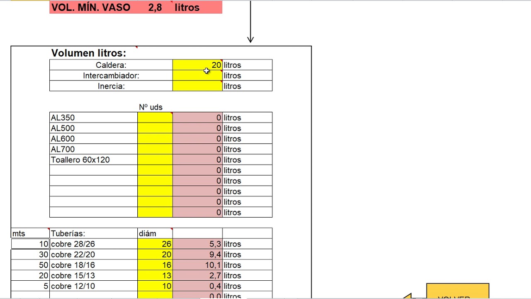Click the cobre 18/16 pipe label
The width and height of the screenshot is (531, 299).
(93, 265)
